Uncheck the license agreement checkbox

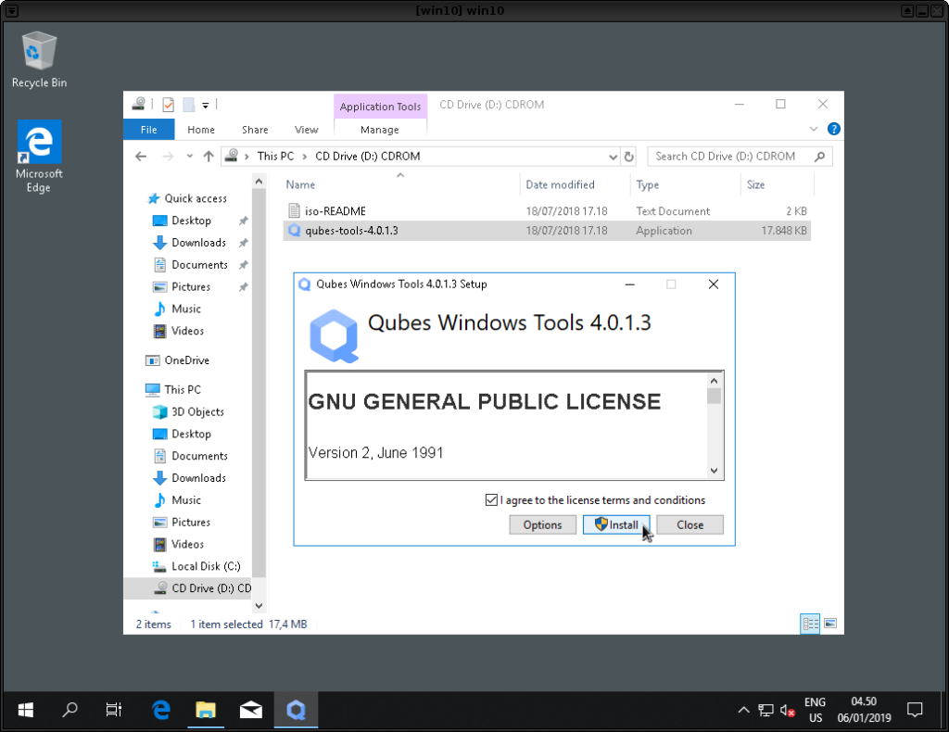(491, 500)
